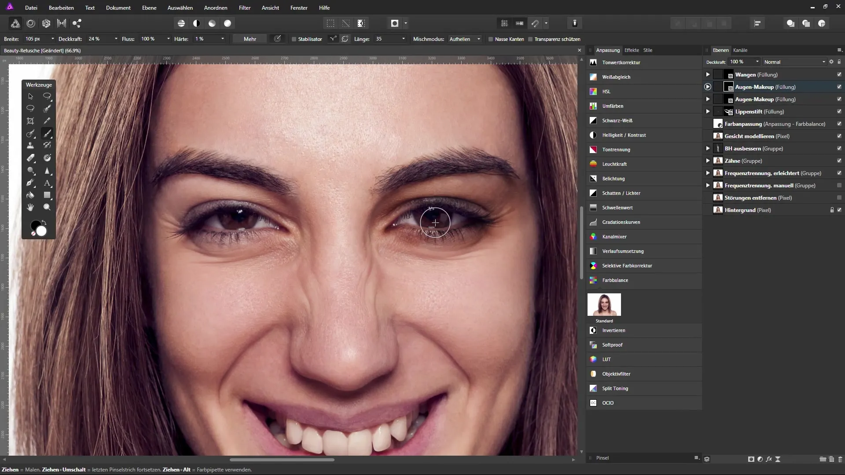Select the Zoom magnifier tool

(47, 207)
